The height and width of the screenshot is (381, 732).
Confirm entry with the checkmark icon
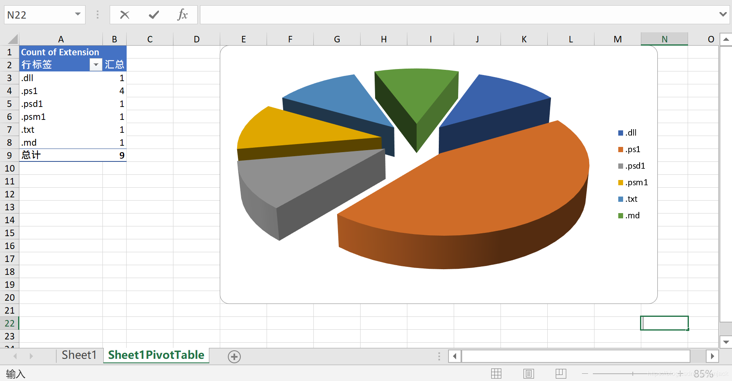[x=154, y=15]
